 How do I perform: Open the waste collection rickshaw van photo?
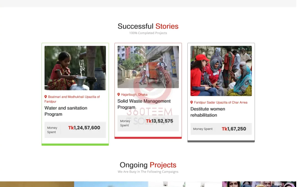[148, 67]
